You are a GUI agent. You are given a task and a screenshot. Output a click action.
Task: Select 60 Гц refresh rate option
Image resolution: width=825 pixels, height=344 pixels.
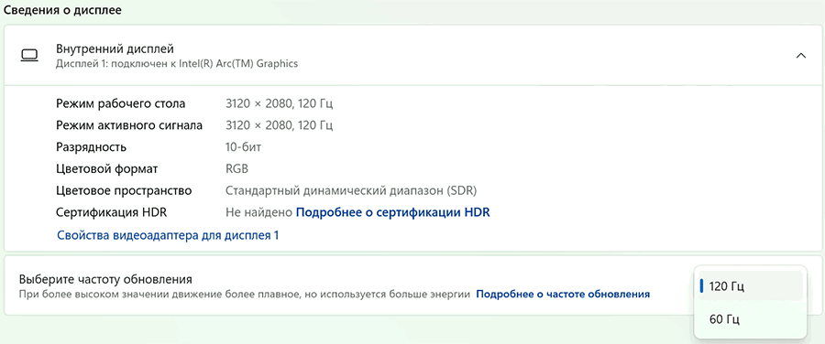pyautogui.click(x=750, y=319)
